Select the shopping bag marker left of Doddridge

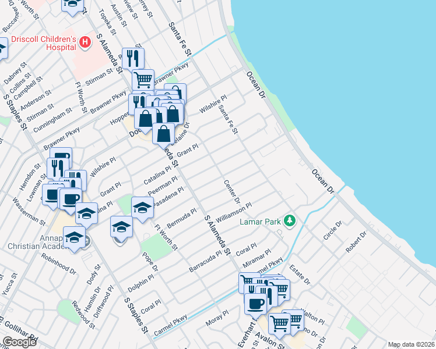(x=145, y=119)
